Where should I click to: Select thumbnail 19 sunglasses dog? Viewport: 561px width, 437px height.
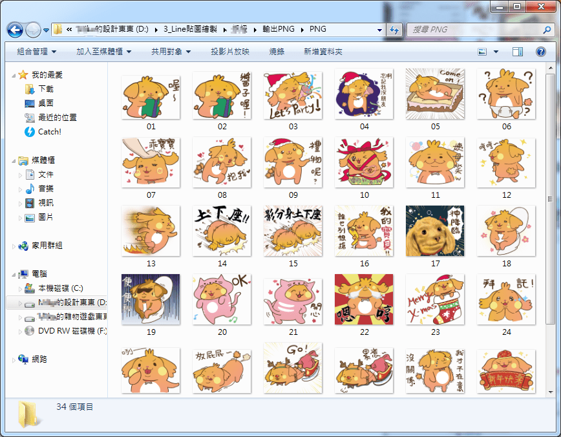pyautogui.click(x=151, y=299)
